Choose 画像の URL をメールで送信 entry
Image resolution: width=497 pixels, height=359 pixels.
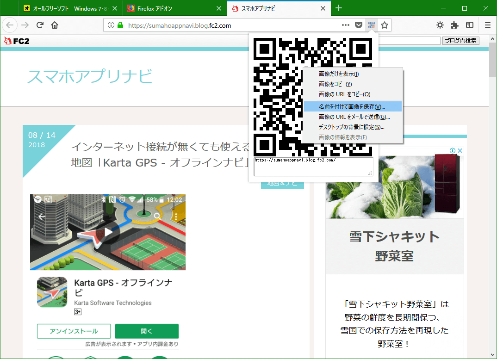coord(353,117)
